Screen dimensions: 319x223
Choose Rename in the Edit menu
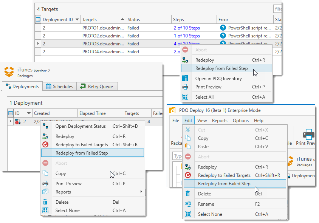tap(235, 204)
